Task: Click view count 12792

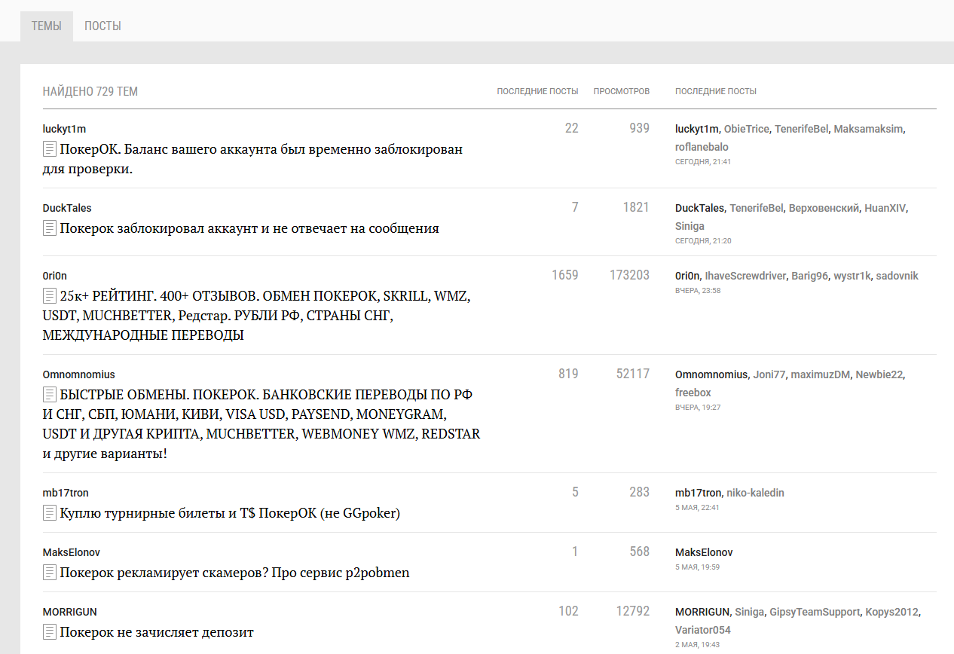Action: coord(633,611)
